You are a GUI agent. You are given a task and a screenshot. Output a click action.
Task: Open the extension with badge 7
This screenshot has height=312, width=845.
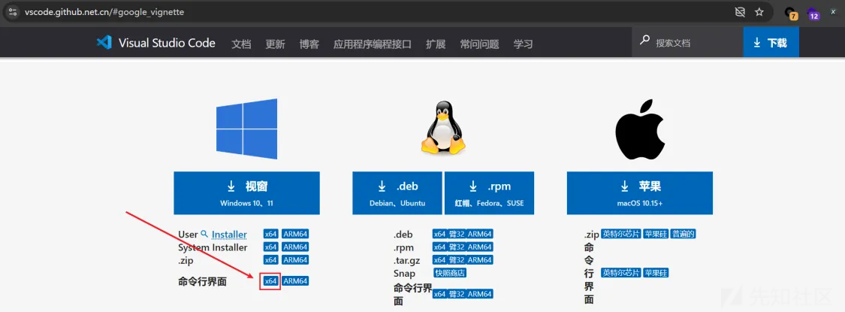[791, 13]
